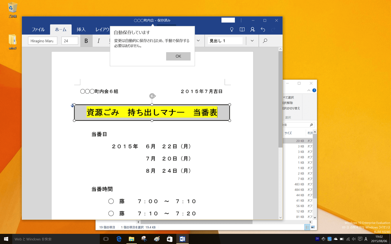Toggle bold formatting in Word ribbon
The image size is (391, 244).
86,41
